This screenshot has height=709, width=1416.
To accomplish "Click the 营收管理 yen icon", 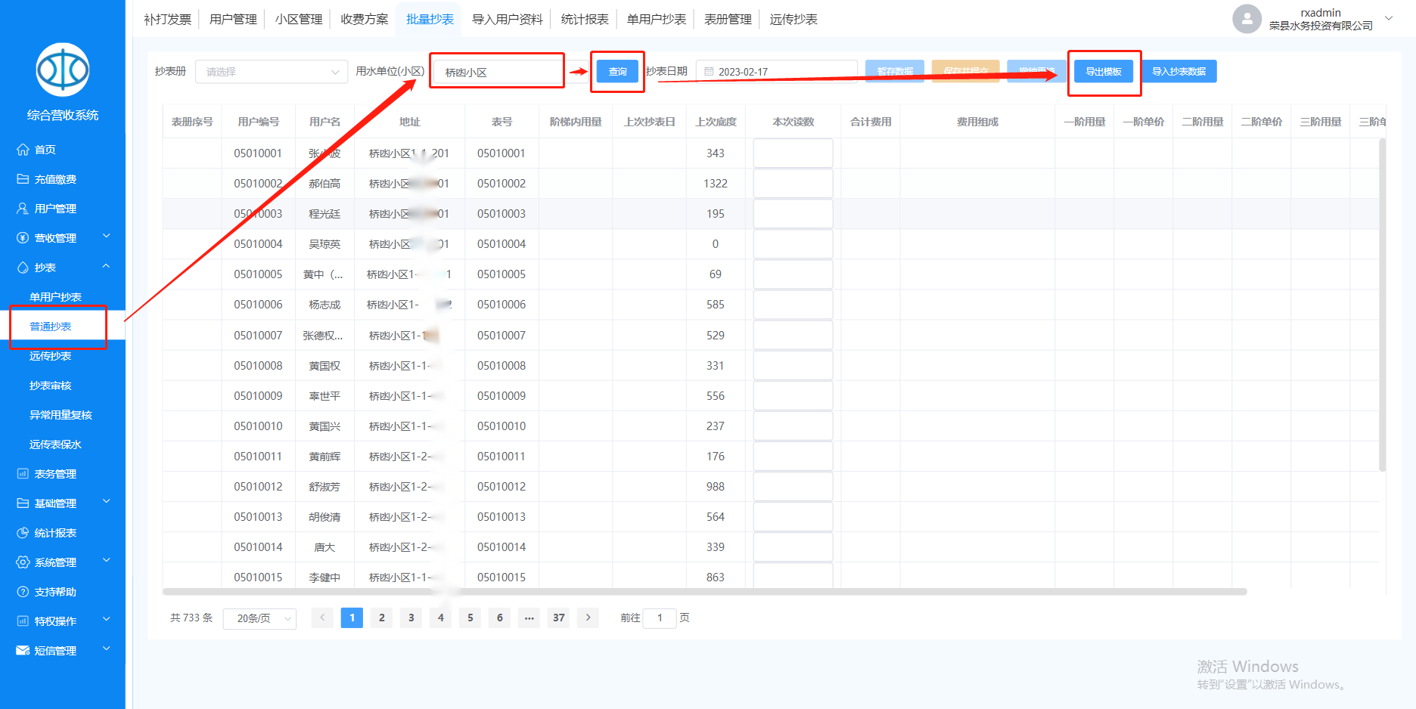I will (x=23, y=238).
